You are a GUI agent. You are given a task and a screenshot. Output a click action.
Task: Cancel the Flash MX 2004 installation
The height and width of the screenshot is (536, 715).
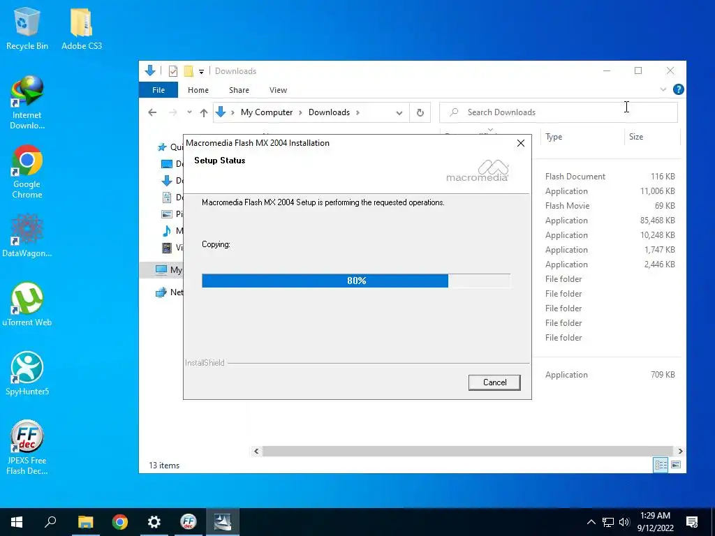[494, 382]
